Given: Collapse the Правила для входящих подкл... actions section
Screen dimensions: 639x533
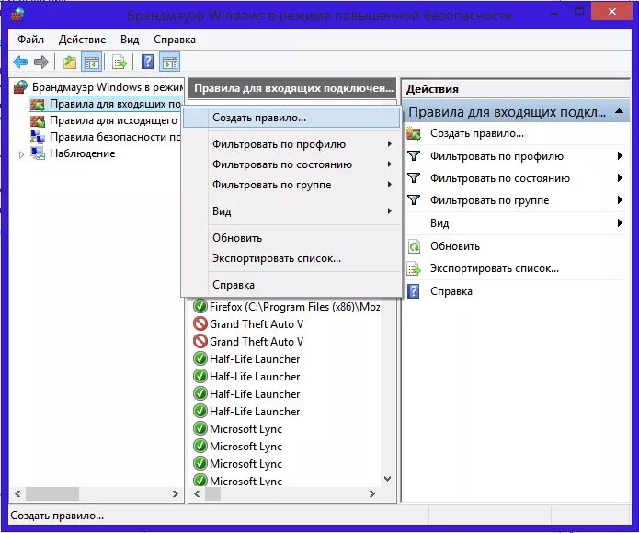Looking at the screenshot, I should [x=619, y=111].
